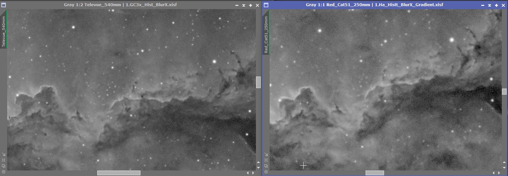Screen dimensions: 508x176
Task: Click the left scroll arrow in Televue_540mm window
Action: [247, 173]
